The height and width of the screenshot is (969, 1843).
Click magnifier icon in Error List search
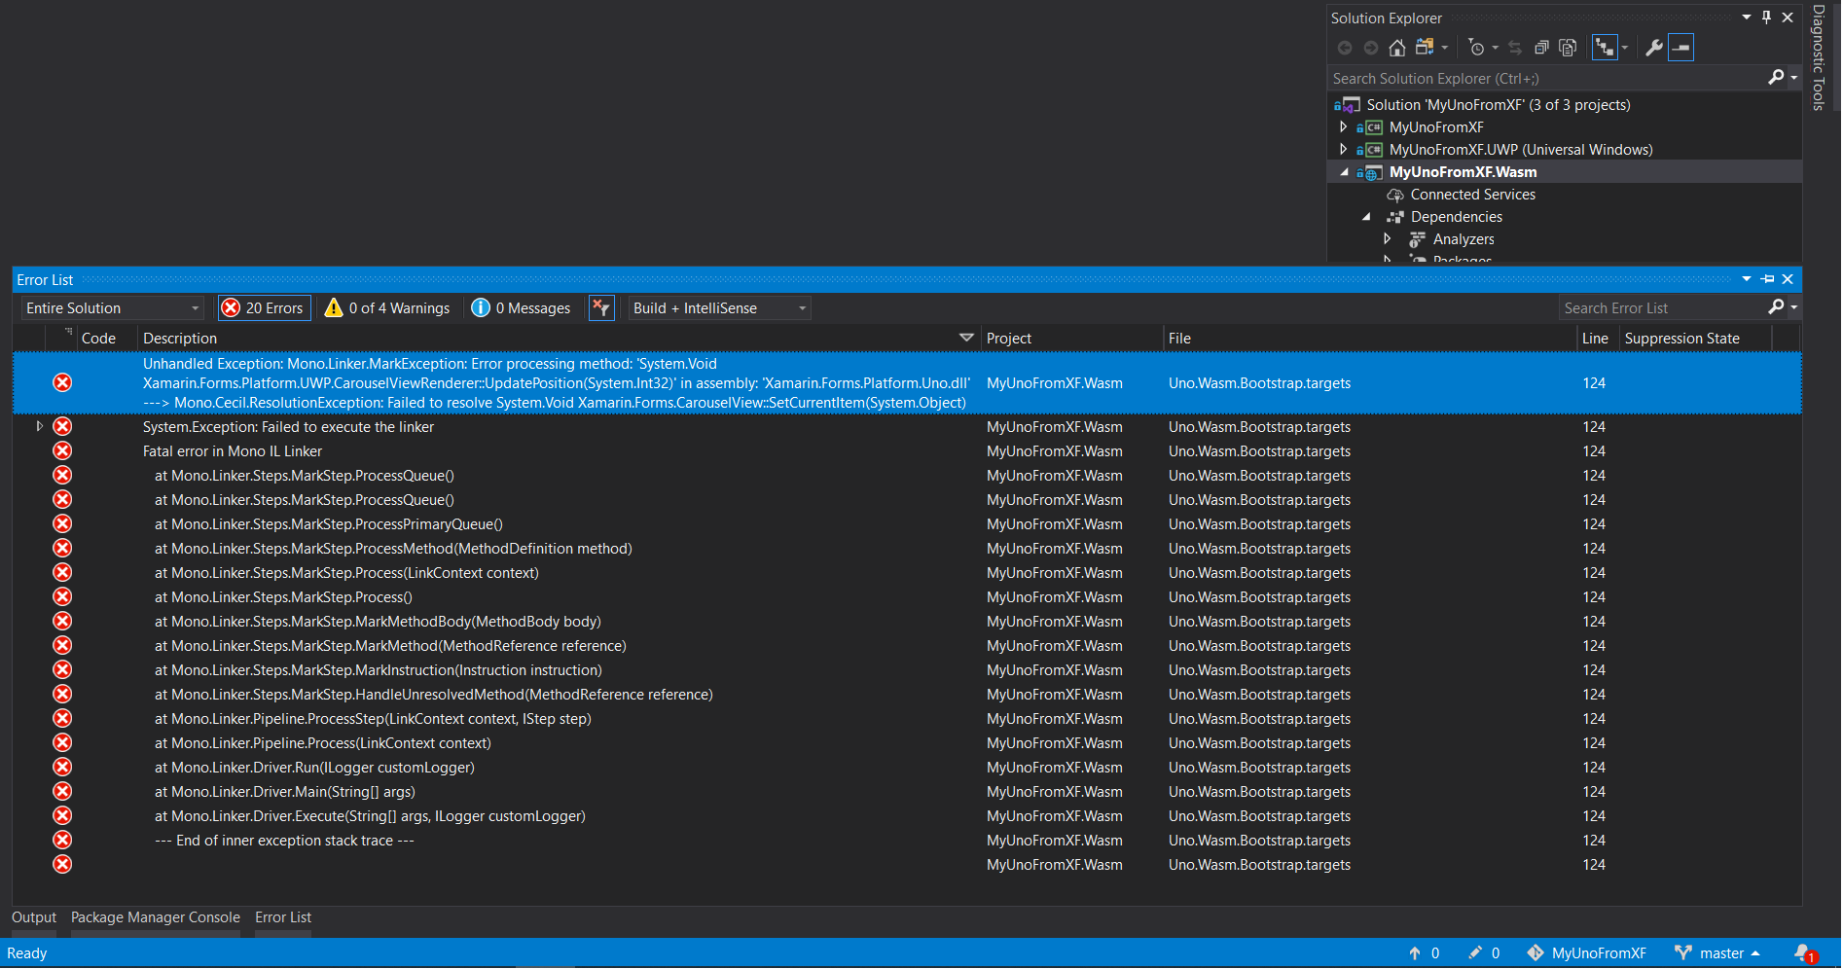coord(1776,307)
